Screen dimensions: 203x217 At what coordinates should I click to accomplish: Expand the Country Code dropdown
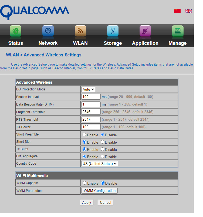pyautogui.click(x=100, y=164)
